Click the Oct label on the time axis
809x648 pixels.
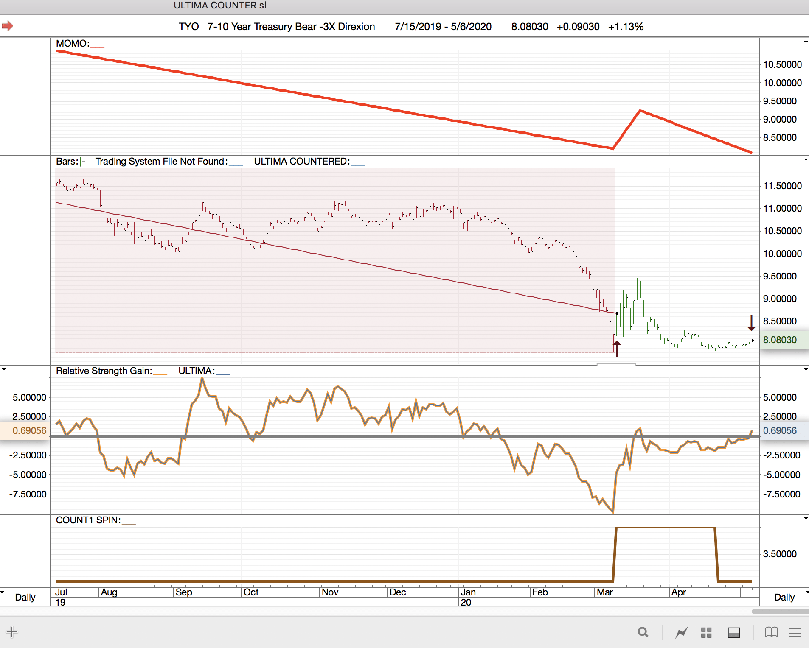[x=251, y=592]
